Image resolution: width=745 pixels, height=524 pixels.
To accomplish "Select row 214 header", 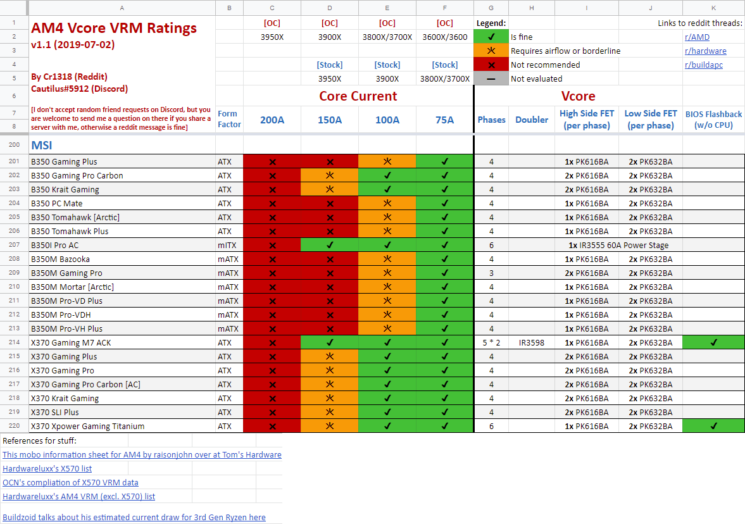I will 14,342.
